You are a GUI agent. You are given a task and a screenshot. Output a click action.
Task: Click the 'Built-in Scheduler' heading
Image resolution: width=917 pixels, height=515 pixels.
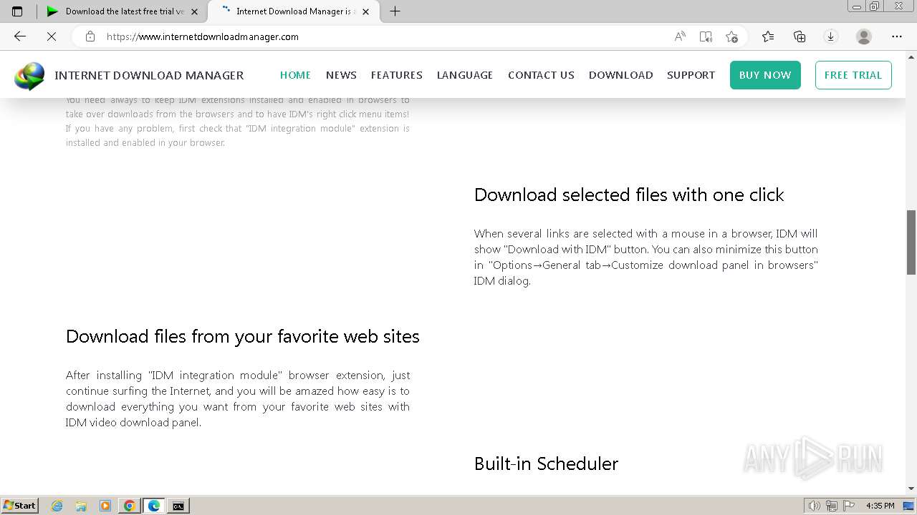(x=546, y=463)
